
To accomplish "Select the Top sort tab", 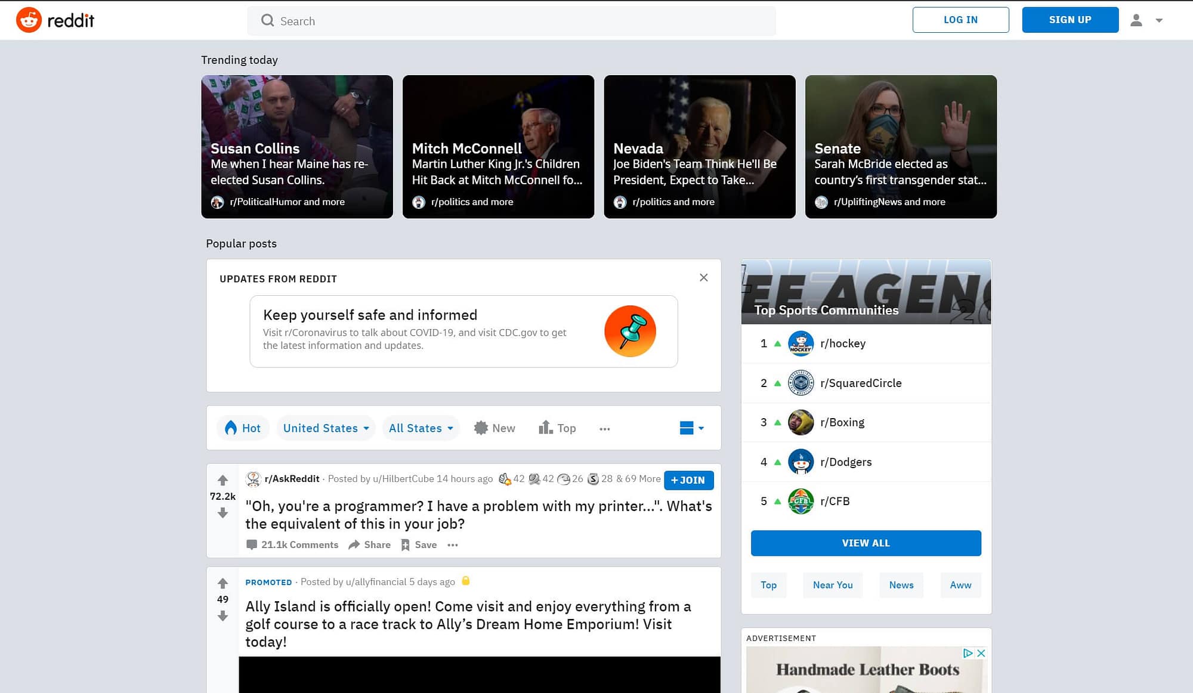I will pos(557,428).
